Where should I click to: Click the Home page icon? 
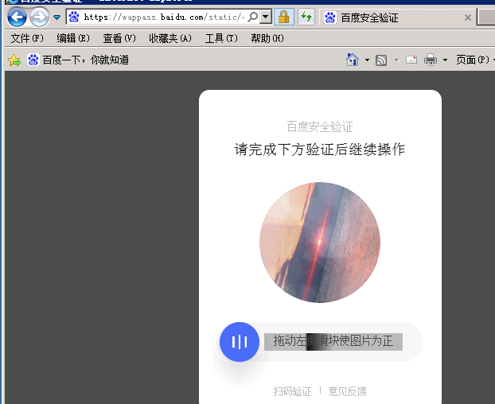[353, 60]
